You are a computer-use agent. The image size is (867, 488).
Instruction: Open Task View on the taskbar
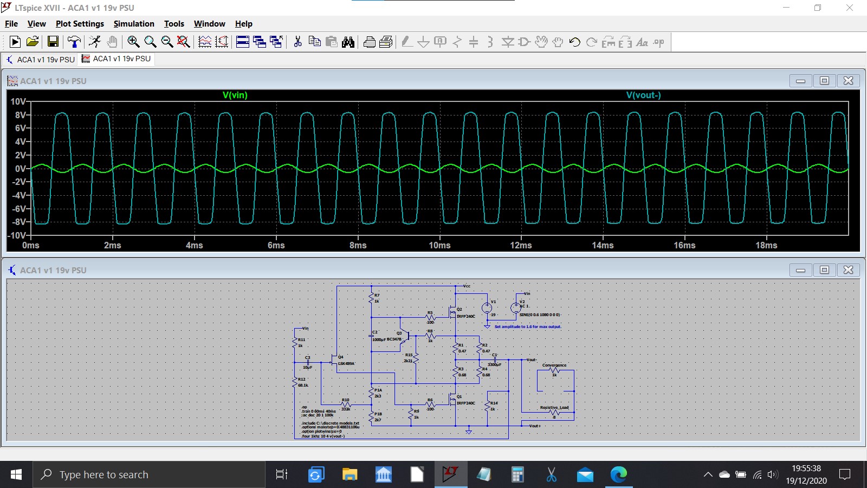pyautogui.click(x=282, y=474)
